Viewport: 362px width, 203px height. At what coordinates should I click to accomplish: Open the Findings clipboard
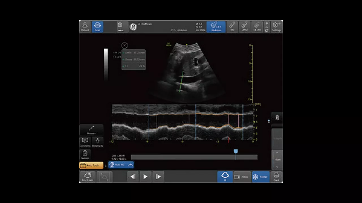click(85, 155)
